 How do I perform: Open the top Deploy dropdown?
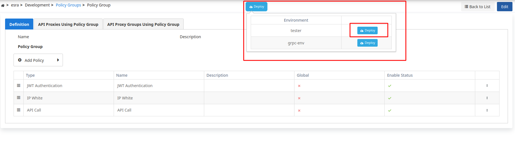(x=256, y=7)
